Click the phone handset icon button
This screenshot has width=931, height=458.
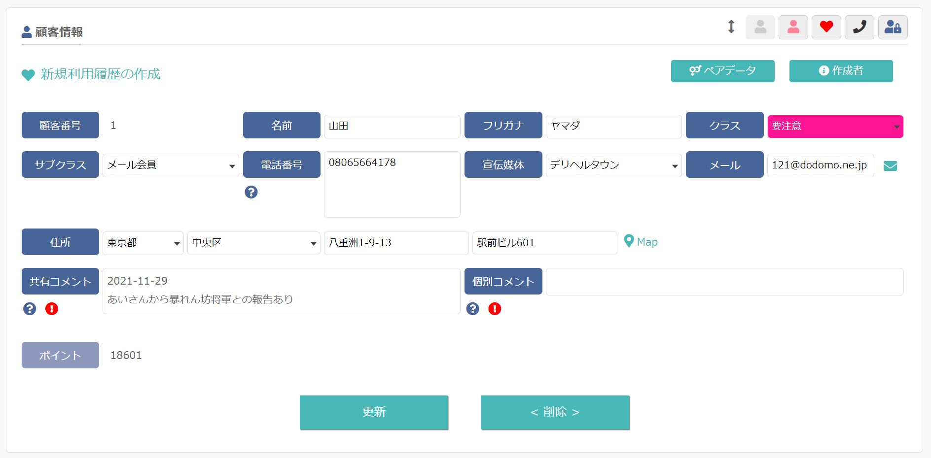(859, 27)
